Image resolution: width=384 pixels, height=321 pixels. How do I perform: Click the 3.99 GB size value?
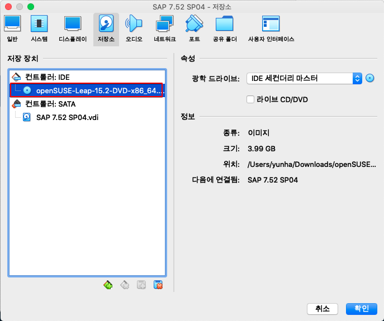261,148
